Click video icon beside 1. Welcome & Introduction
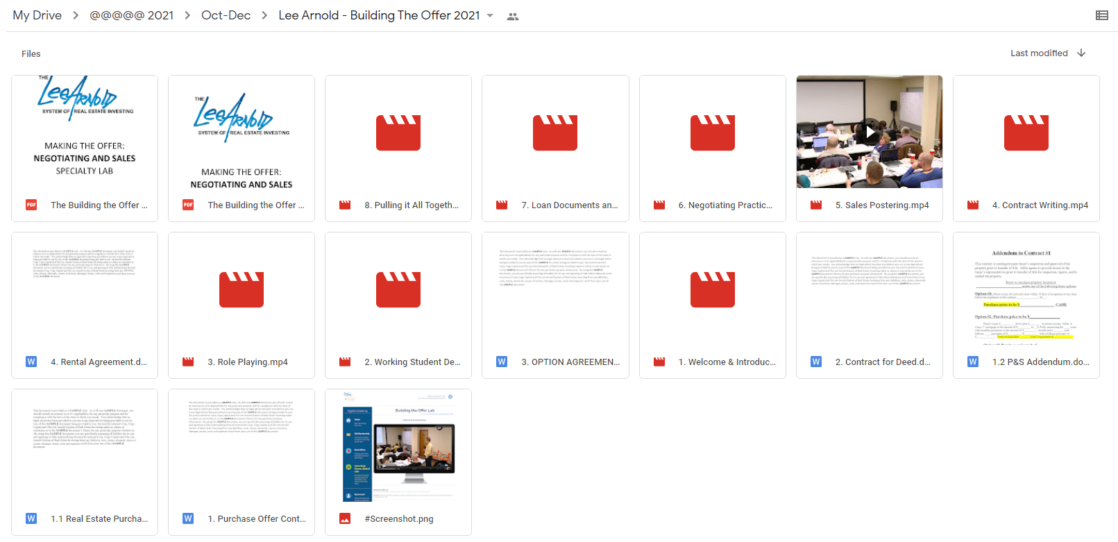1118x542 pixels. pos(659,362)
